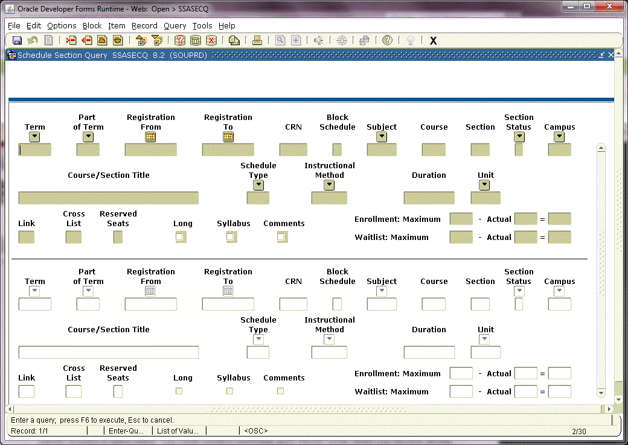Open the Block menu
Viewport: 628px width, 445px height.
click(x=92, y=25)
